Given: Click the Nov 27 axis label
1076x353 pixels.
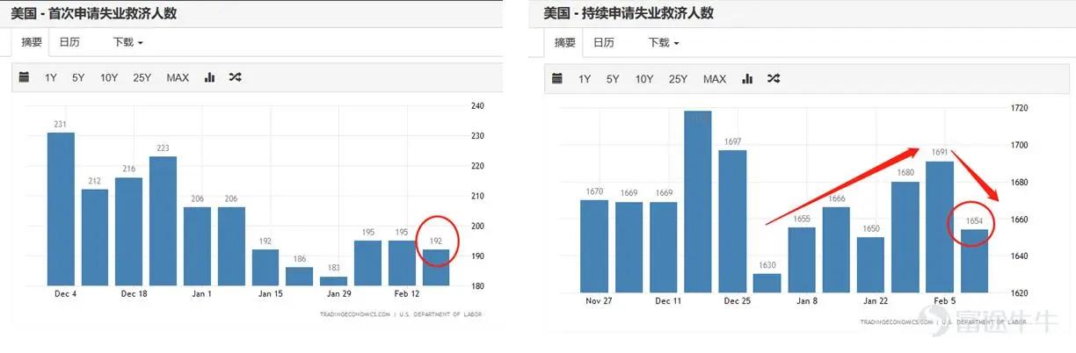Looking at the screenshot, I should coord(599,301).
